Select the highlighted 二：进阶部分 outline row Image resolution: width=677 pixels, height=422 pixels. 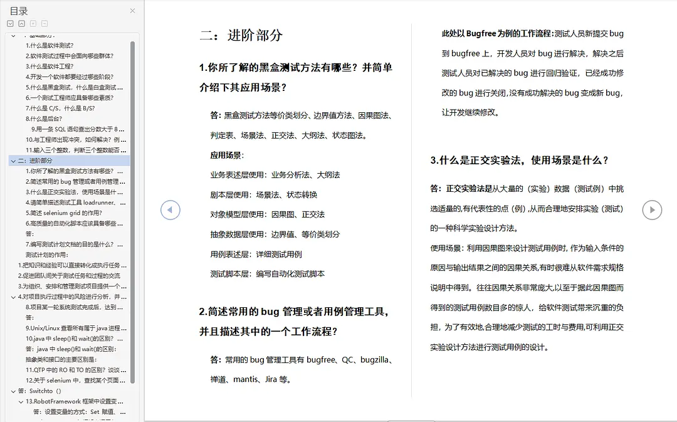click(69, 161)
